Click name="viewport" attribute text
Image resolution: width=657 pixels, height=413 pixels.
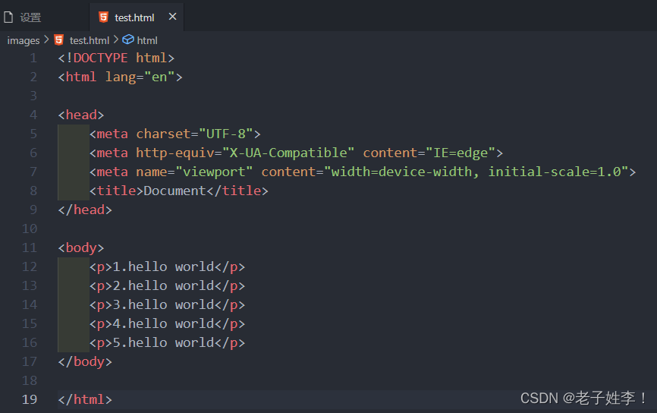[194, 172]
